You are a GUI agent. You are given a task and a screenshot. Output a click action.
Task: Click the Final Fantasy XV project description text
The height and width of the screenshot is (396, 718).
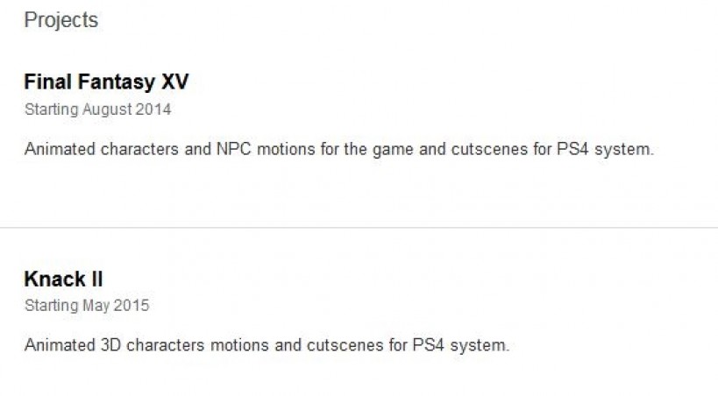[x=338, y=149]
